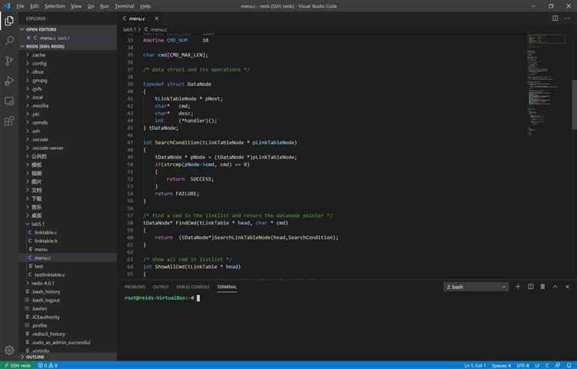Open the Extensions view

(x=9, y=121)
